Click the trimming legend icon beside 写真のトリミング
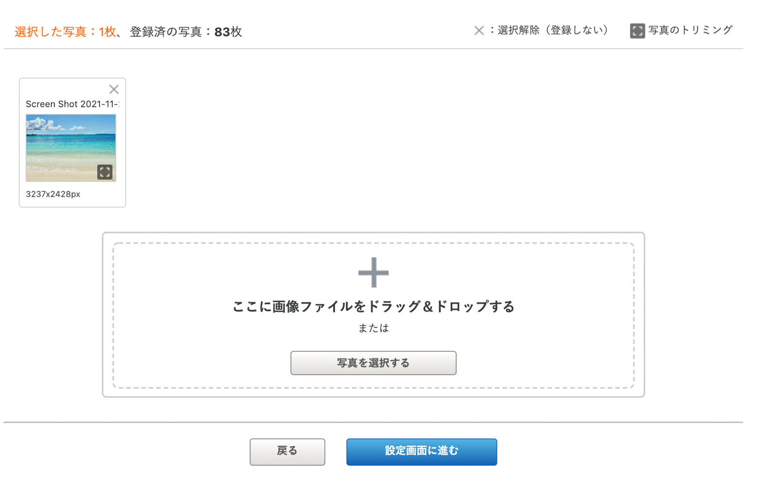778x492 pixels. 637,31
